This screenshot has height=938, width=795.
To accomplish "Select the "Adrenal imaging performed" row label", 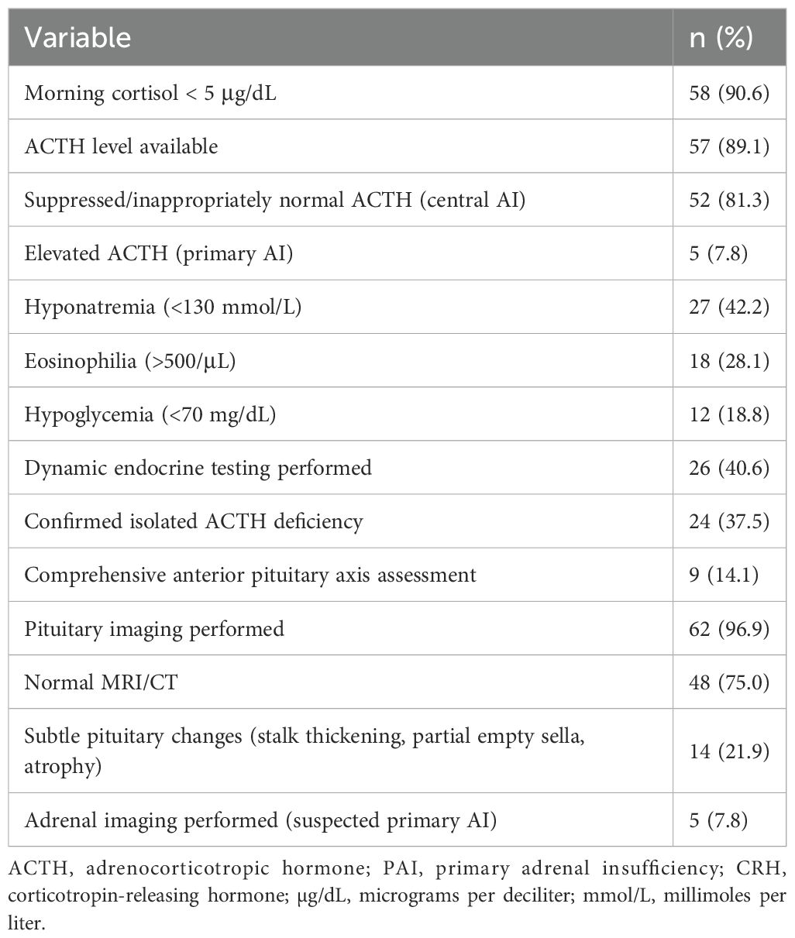I will click(x=260, y=819).
